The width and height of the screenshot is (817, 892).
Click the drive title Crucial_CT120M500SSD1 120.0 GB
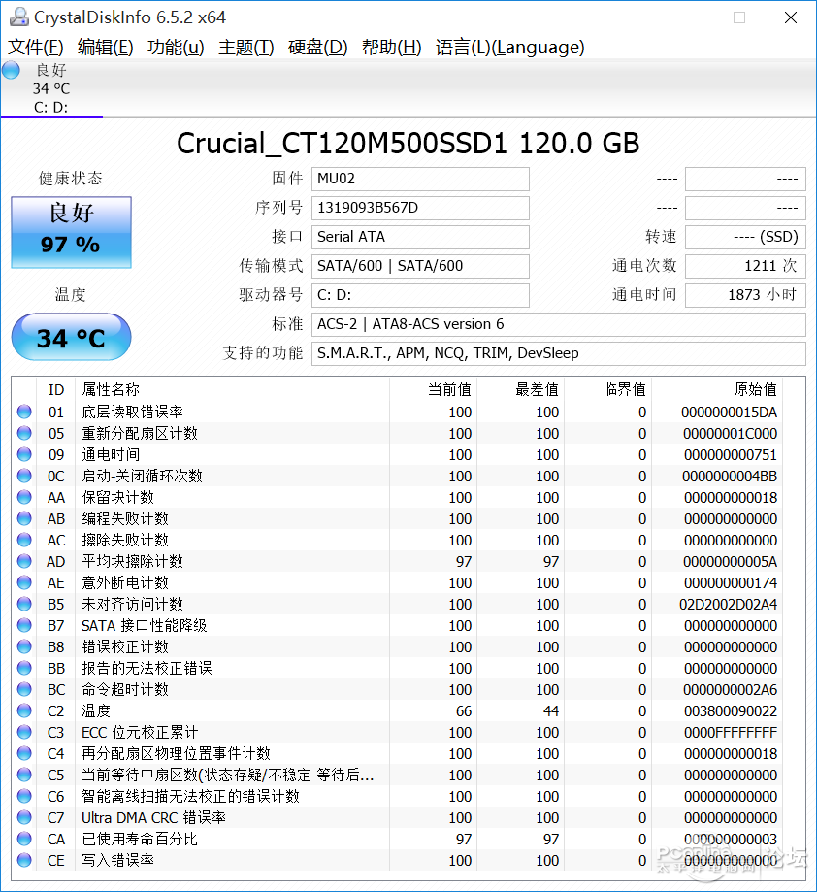click(x=408, y=143)
